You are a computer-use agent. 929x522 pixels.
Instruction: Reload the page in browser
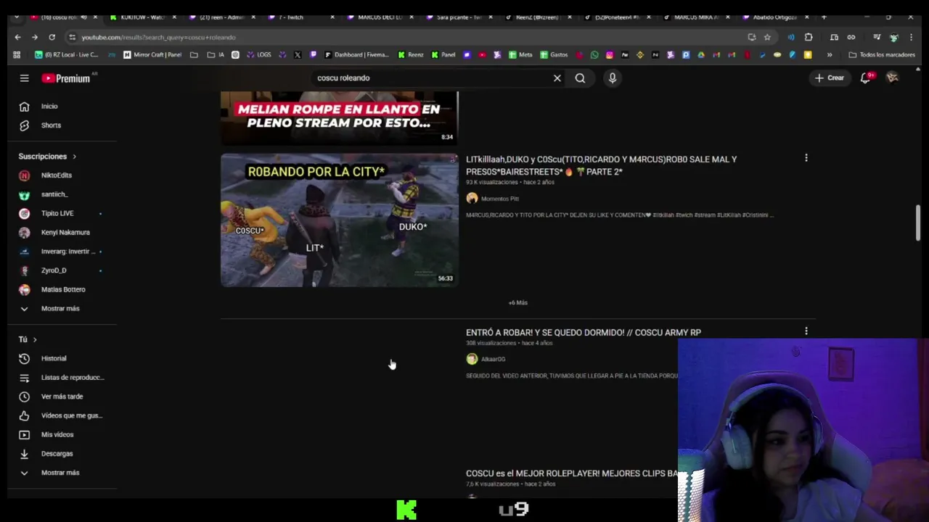pos(52,37)
